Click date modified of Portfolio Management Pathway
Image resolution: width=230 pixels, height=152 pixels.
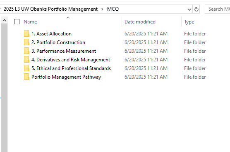pos(146,77)
